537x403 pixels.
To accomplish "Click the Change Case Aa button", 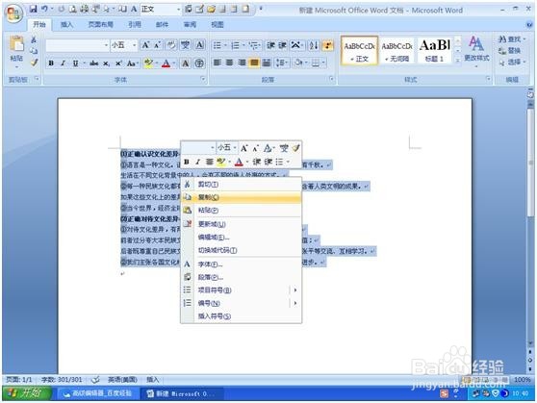I will [x=132, y=63].
